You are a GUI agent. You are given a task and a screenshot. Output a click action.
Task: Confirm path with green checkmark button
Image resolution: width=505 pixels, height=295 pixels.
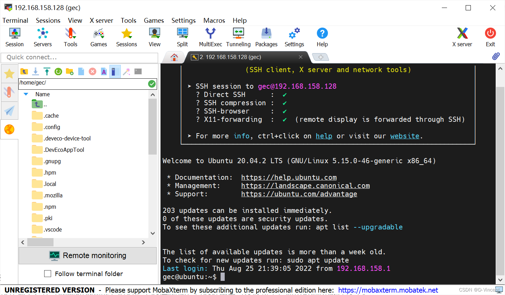click(152, 83)
